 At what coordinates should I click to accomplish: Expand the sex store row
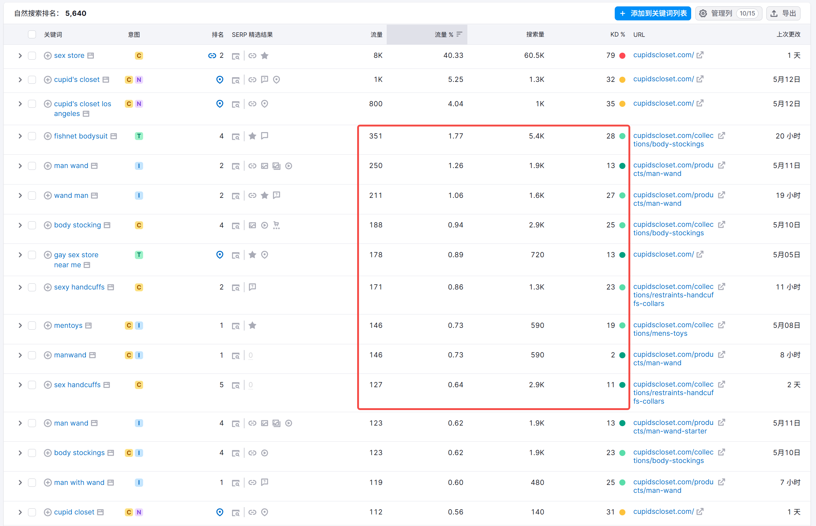point(20,56)
